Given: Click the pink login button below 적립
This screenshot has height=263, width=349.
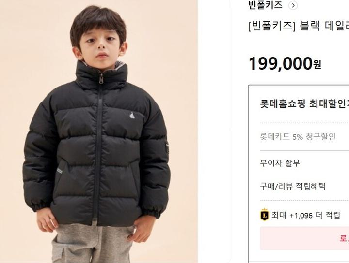Looking at the screenshot, I should (x=304, y=238).
